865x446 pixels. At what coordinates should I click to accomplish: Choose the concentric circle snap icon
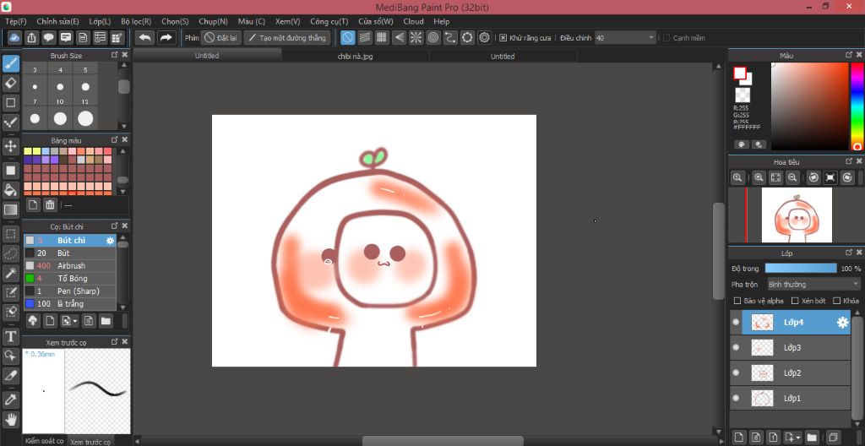(433, 37)
